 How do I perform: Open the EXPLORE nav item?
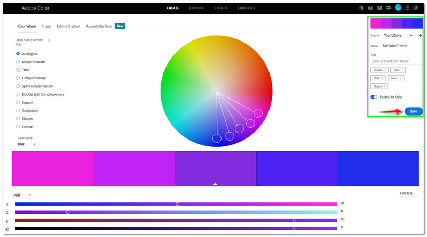(197, 8)
